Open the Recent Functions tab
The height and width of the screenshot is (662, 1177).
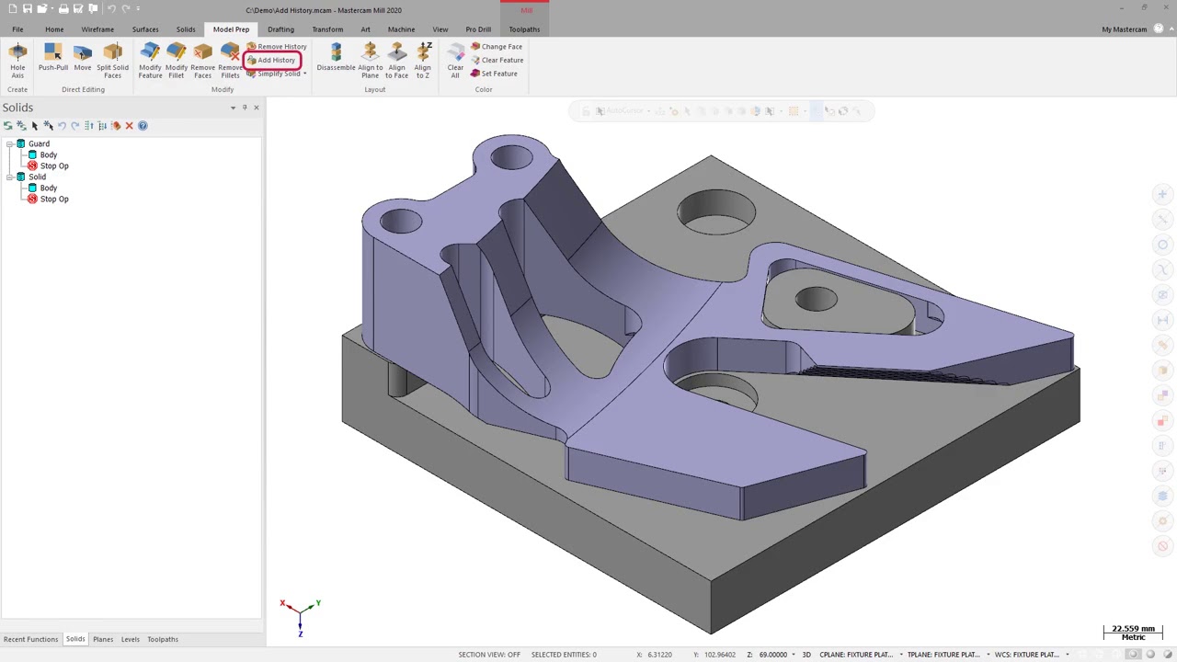pyautogui.click(x=30, y=639)
